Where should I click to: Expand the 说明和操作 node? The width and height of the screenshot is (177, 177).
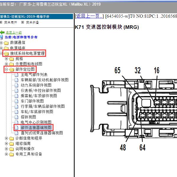pyautogui.click(x=6, y=149)
